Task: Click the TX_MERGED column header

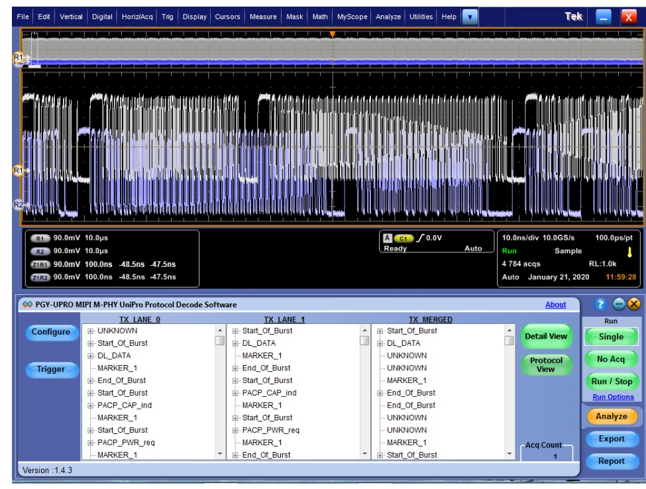Action: pos(430,319)
